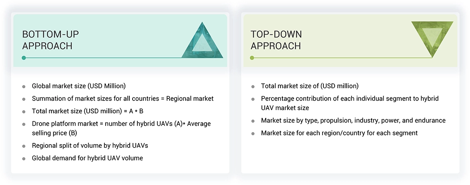Click 'Global demand for hybrid UAV volume'
Image resolution: width=470 pixels, height=185 pixels.
87,158
